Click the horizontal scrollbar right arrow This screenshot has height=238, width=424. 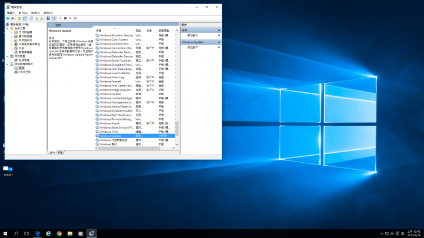click(x=173, y=148)
